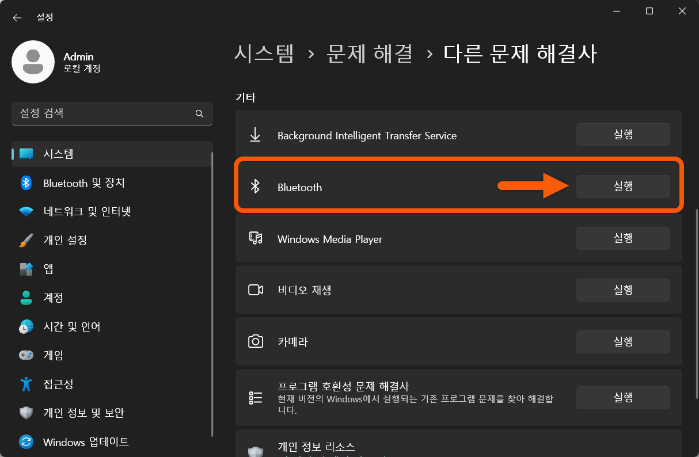Click the 개인 정보 리소스 shield icon

[255, 452]
